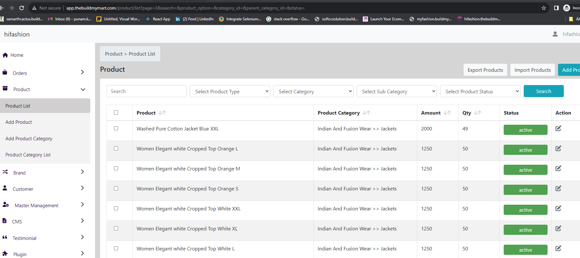Expand the Customer menu chevron
This screenshot has height=258, width=580.
point(82,188)
